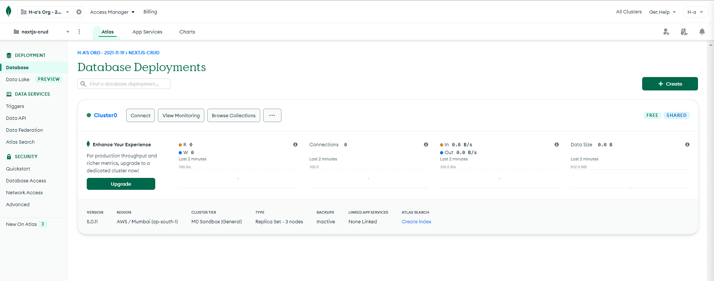The height and width of the screenshot is (281, 714).
Task: Click the 'Replica Set - 3 nodes' text
Action: 279,221
